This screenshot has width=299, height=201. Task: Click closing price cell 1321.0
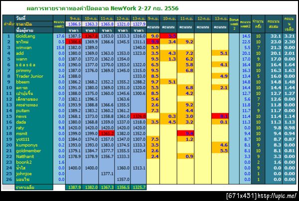(x=123, y=24)
